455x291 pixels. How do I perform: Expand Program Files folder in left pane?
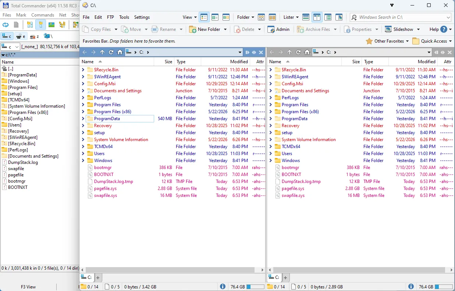[x=83, y=105]
